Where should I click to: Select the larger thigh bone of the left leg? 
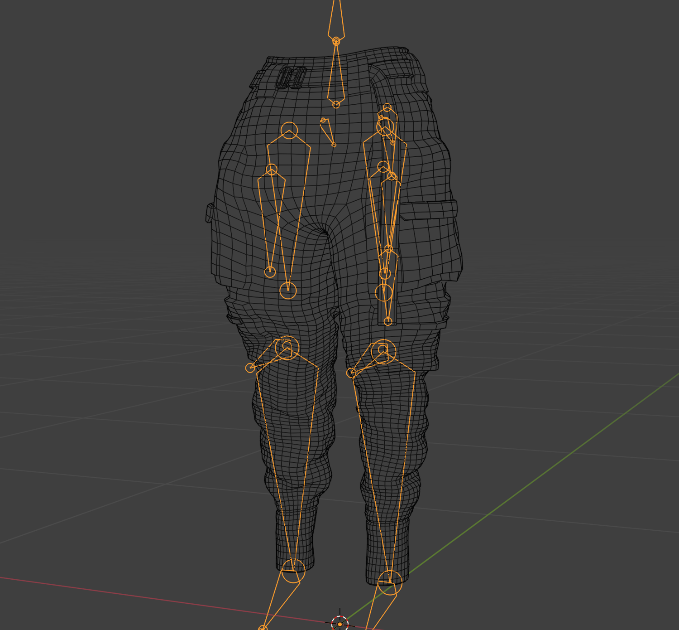[289, 211]
